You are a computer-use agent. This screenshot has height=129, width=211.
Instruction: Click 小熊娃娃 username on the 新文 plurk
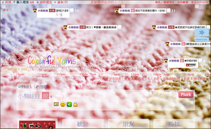(x=73, y=28)
